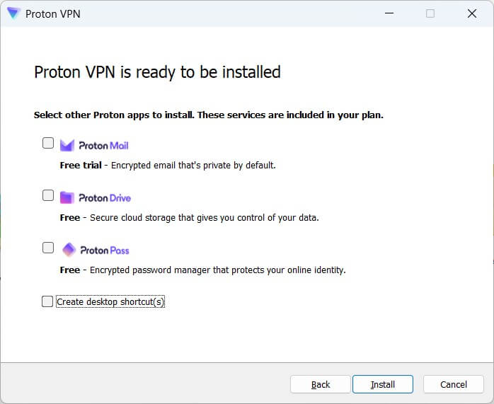
Task: Click the Proton Pass wordmark text
Action: click(104, 250)
